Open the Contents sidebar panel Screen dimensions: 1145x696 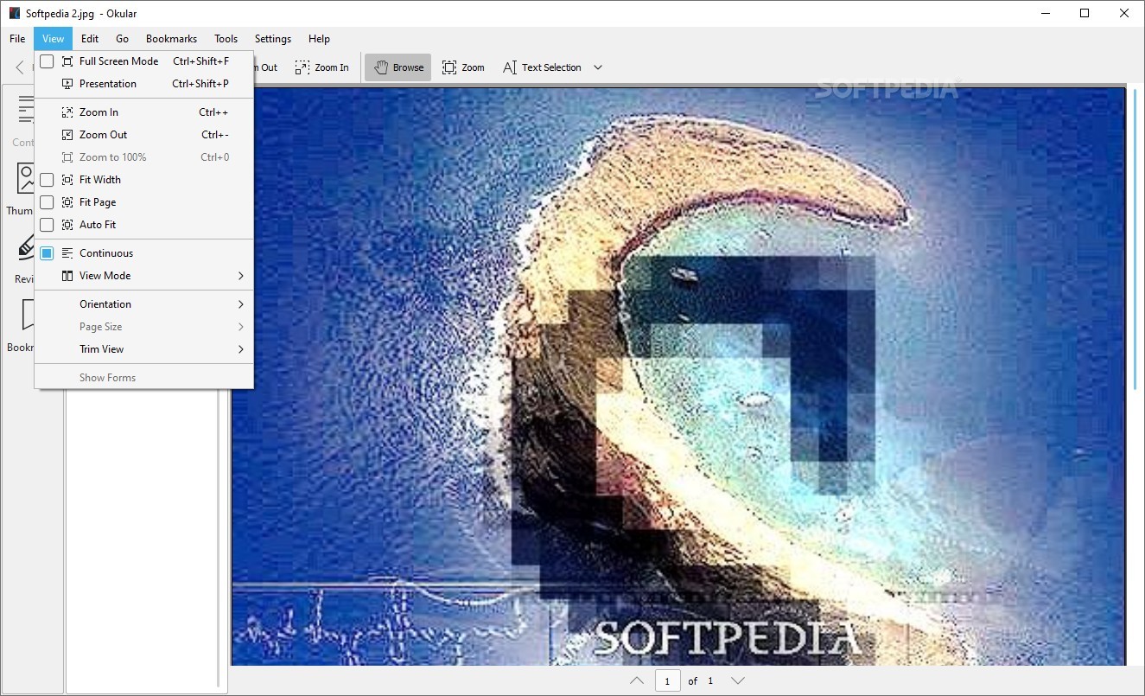pos(22,119)
